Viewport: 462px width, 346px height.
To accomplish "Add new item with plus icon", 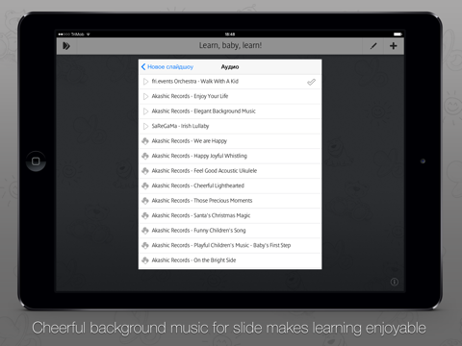I will click(394, 46).
